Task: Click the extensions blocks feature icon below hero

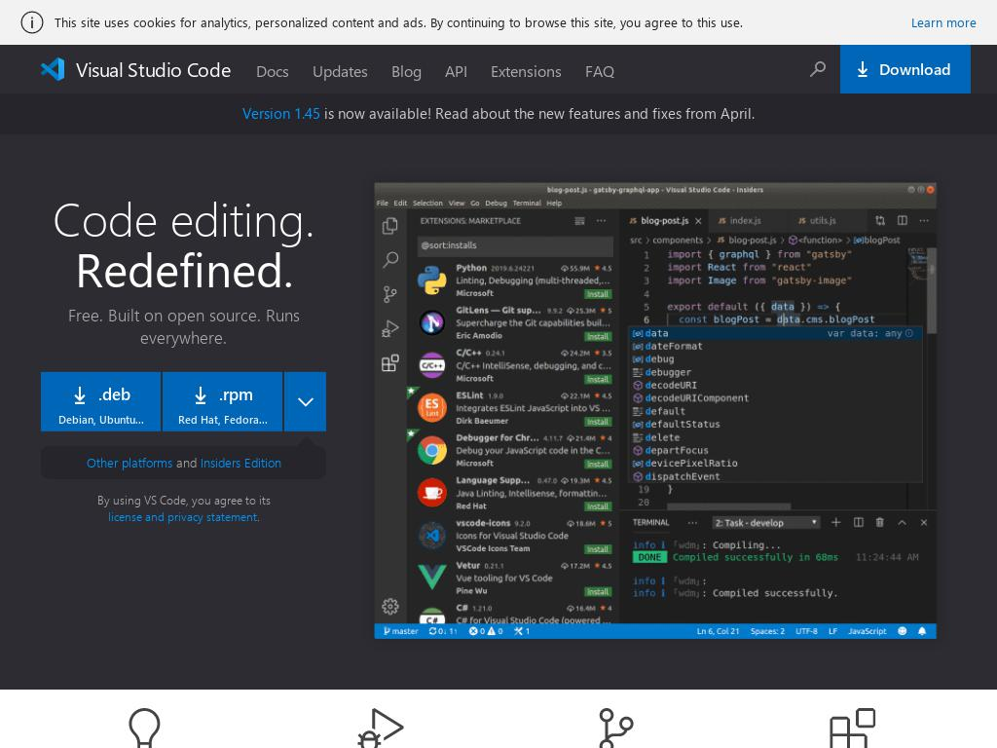Action: pos(852,729)
